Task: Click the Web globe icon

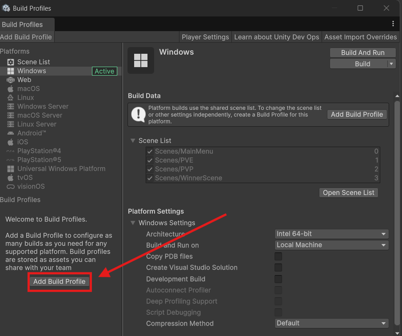Action: coord(11,80)
